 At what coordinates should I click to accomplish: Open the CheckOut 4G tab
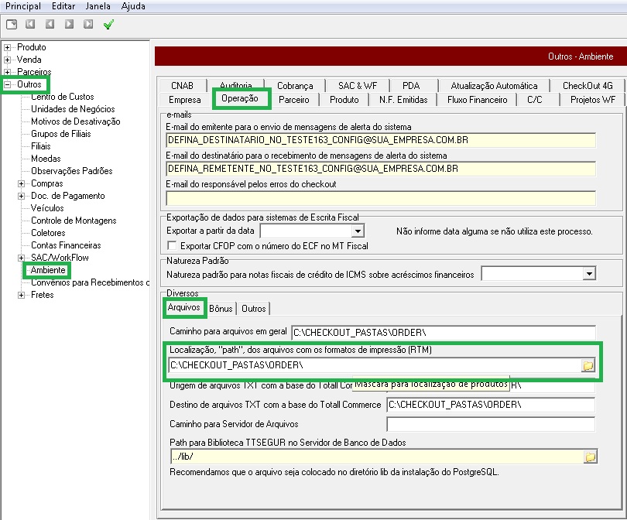[x=588, y=86]
